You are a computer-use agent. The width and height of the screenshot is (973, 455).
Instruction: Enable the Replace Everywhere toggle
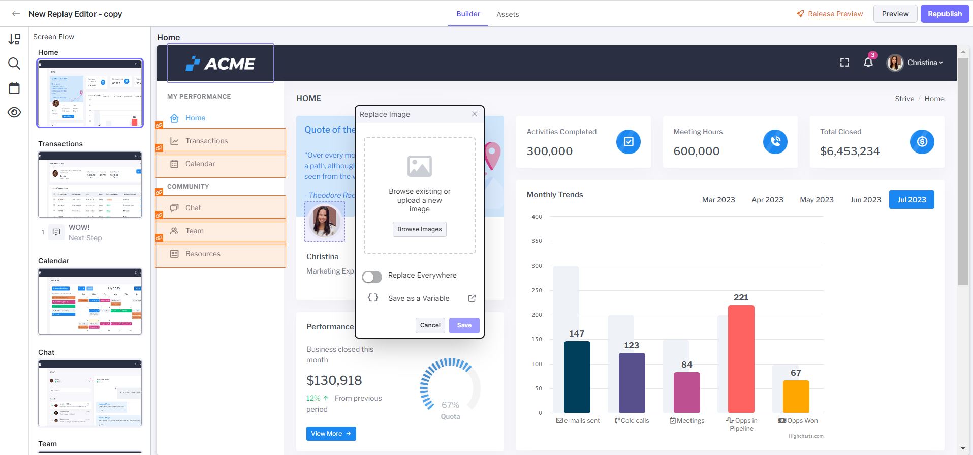pos(372,277)
